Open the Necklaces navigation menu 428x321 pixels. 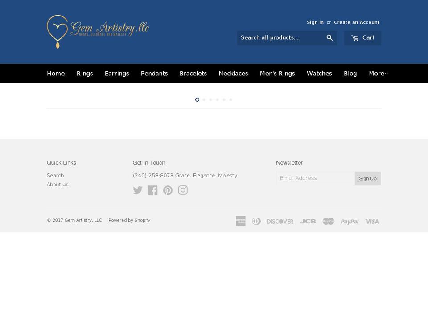(x=233, y=73)
